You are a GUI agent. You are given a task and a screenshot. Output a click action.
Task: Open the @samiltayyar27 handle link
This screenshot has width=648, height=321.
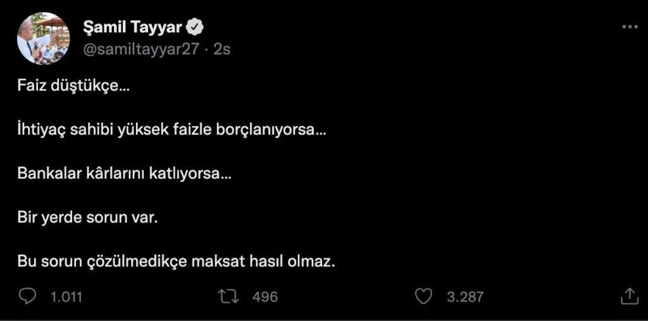tap(140, 49)
